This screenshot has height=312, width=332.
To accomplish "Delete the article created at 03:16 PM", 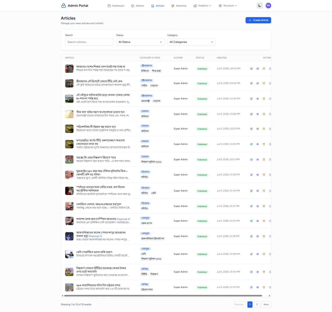I will click(270, 144).
